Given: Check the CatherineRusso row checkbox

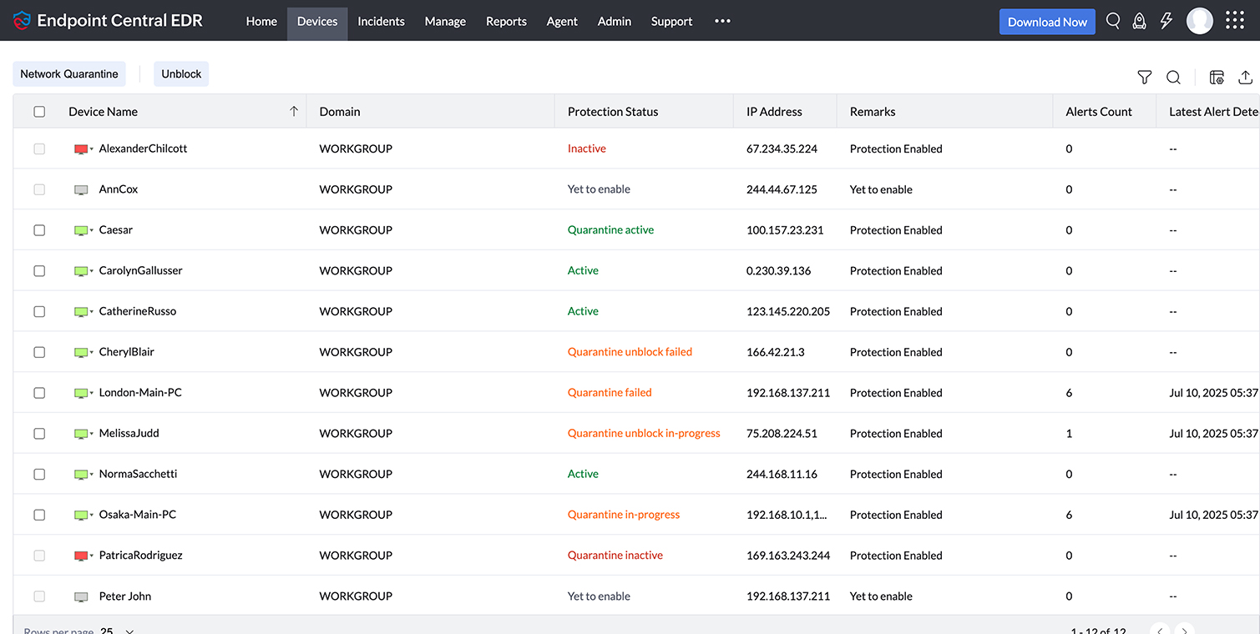Looking at the screenshot, I should [x=39, y=311].
